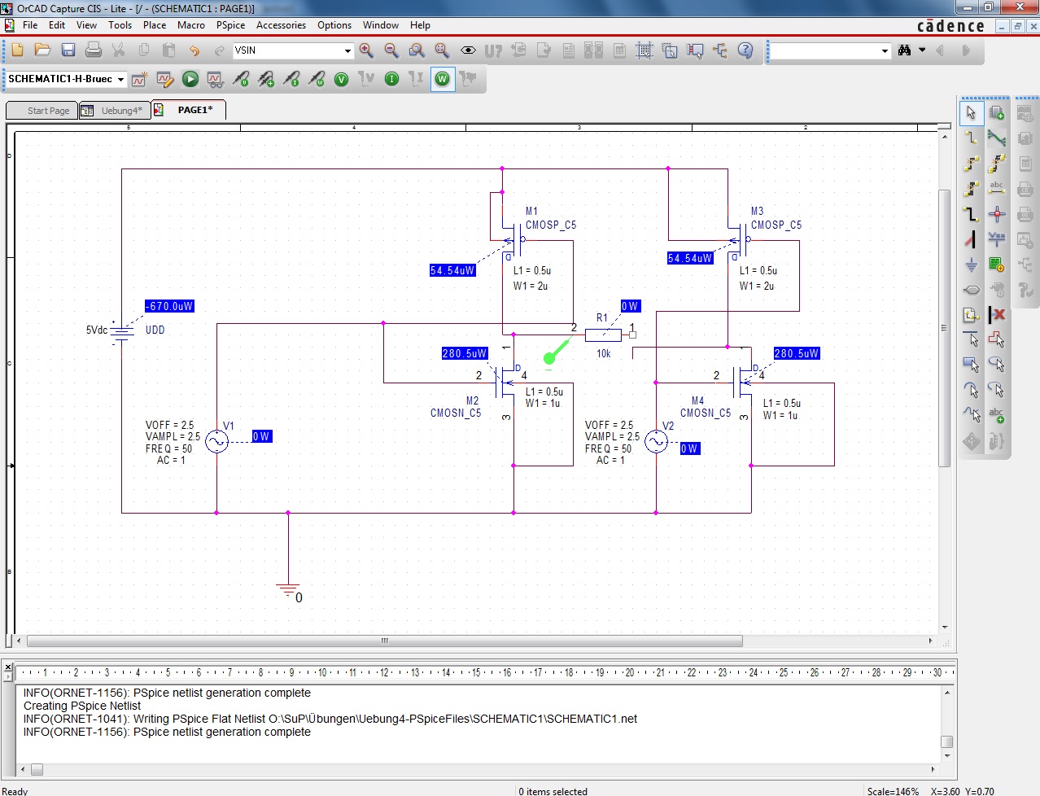Viewport: 1040px width, 796px height.
Task: Open the Options menu
Action: click(334, 25)
